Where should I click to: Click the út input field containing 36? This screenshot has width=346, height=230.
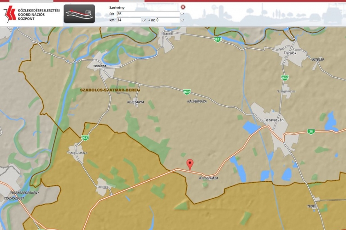(x=147, y=14)
